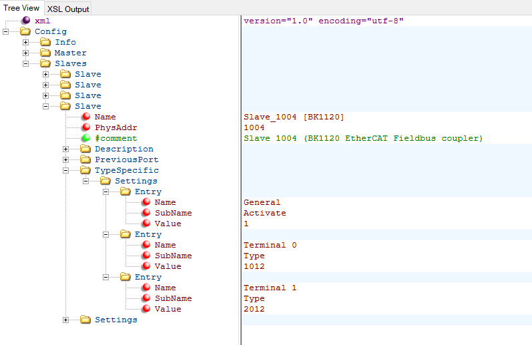The height and width of the screenshot is (345, 532).
Task: Click the Master folder icon
Action: 45,53
